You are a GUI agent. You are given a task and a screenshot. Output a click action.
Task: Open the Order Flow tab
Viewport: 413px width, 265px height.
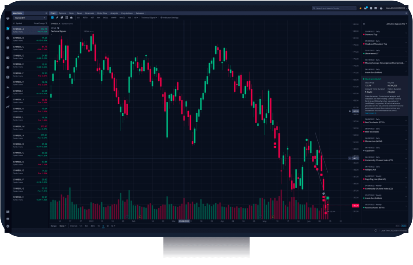102,13
